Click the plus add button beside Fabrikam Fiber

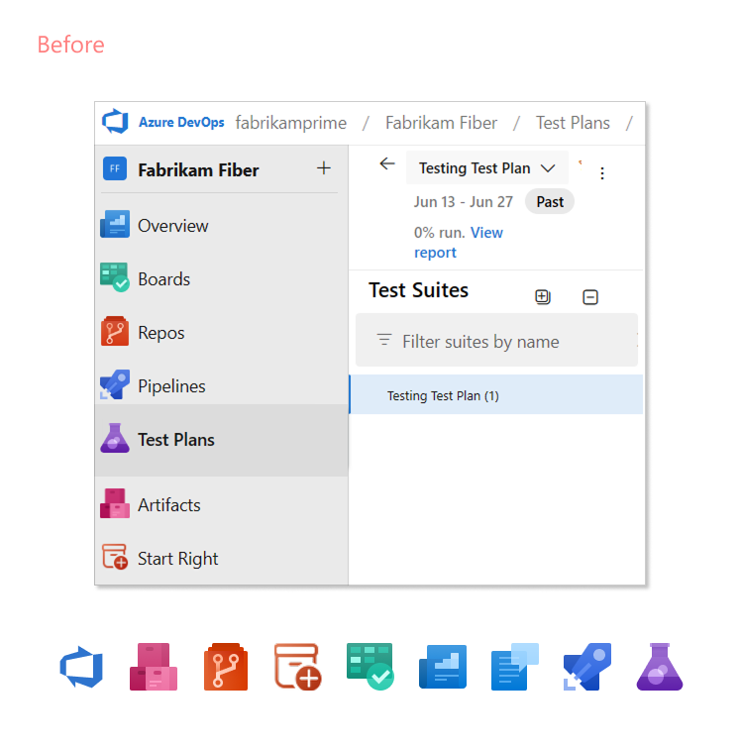[x=324, y=167]
